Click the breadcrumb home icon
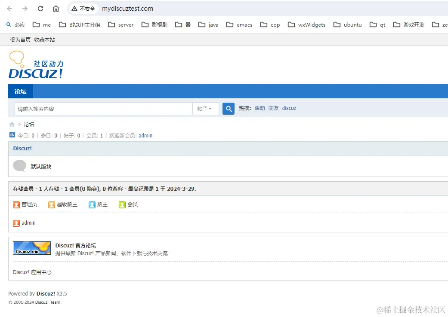This screenshot has width=448, height=317. [12, 124]
